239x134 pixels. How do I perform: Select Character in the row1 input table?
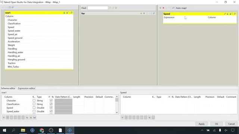pos(12,20)
